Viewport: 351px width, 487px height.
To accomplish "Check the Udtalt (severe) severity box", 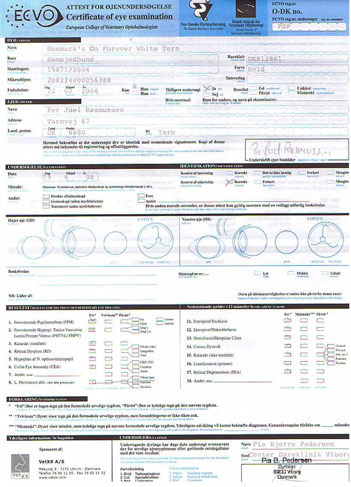I will tap(324, 273).
